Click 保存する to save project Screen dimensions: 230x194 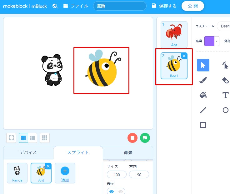coord(164,6)
